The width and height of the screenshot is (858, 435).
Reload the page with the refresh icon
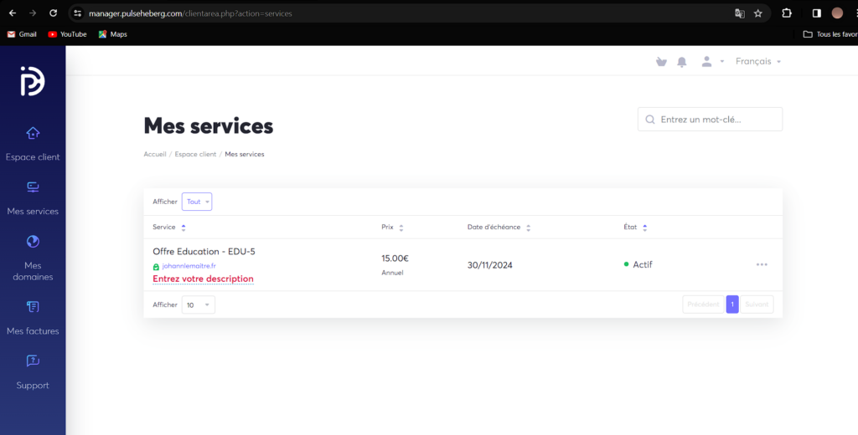pyautogui.click(x=53, y=13)
